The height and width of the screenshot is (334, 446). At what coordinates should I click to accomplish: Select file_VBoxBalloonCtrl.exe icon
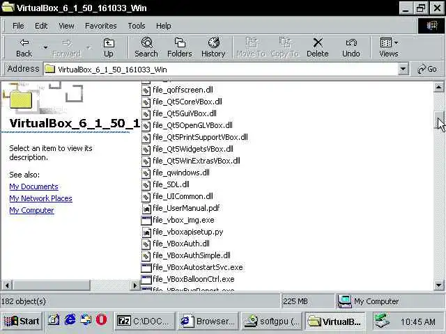click(x=146, y=280)
